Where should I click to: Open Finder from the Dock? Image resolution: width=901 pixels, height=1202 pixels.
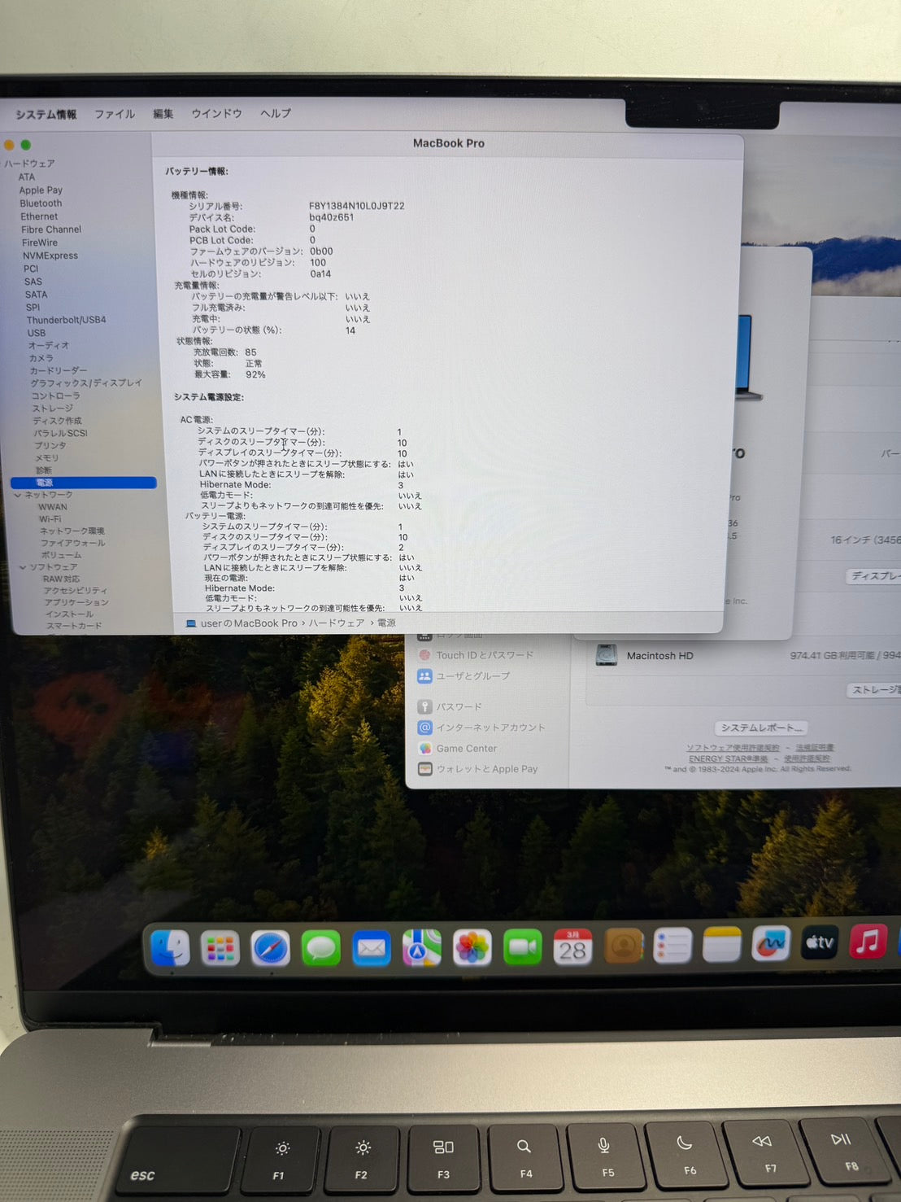(169, 946)
